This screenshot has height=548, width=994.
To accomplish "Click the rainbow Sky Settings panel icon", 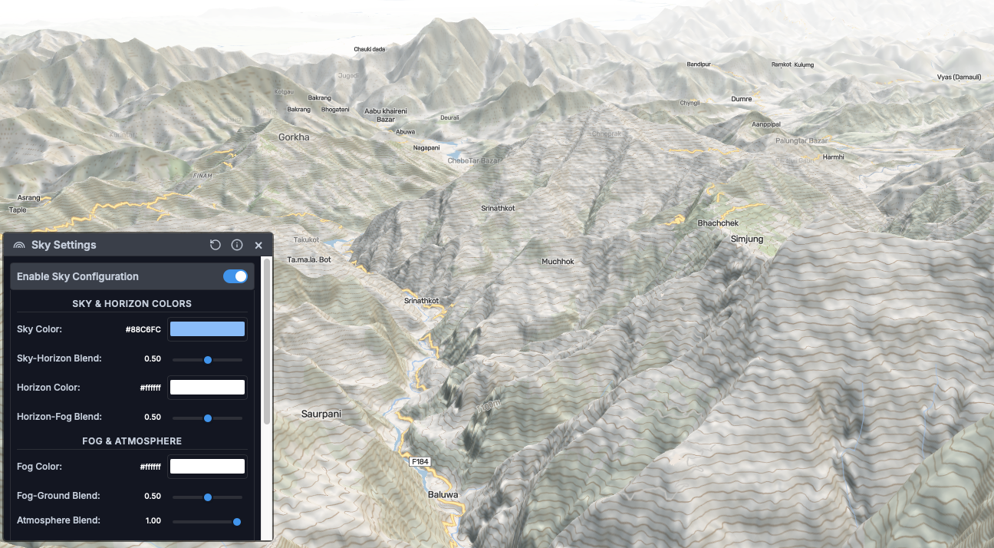I will pyautogui.click(x=18, y=245).
